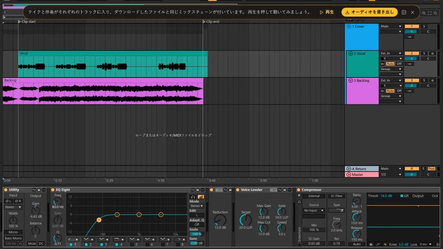443x249 pixels.
Task: Close the tip banner
Action: click(412, 12)
